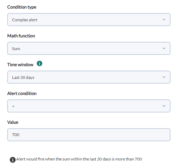176x168 pixels.
Task: Click the 'Value' field label
Action: point(13,122)
